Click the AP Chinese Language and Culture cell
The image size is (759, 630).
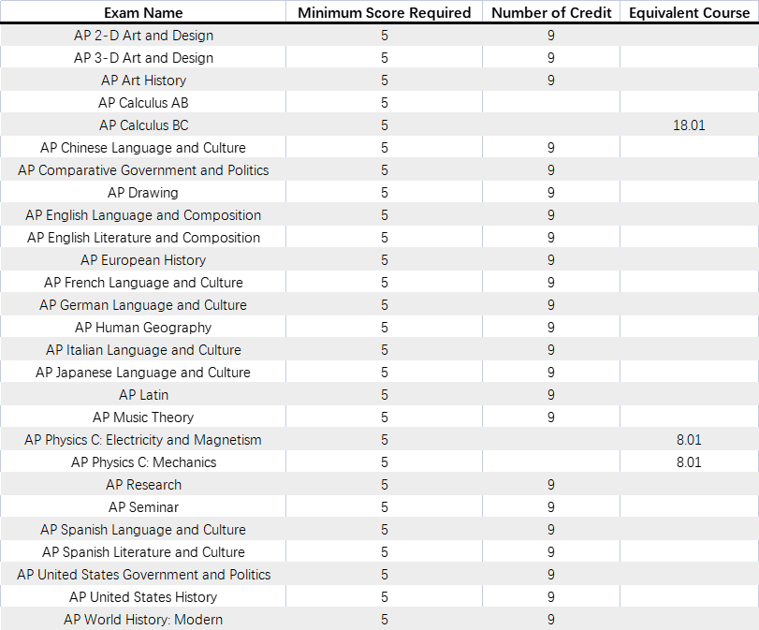tap(143, 148)
